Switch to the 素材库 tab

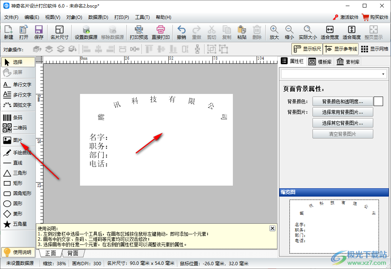pos(348,61)
